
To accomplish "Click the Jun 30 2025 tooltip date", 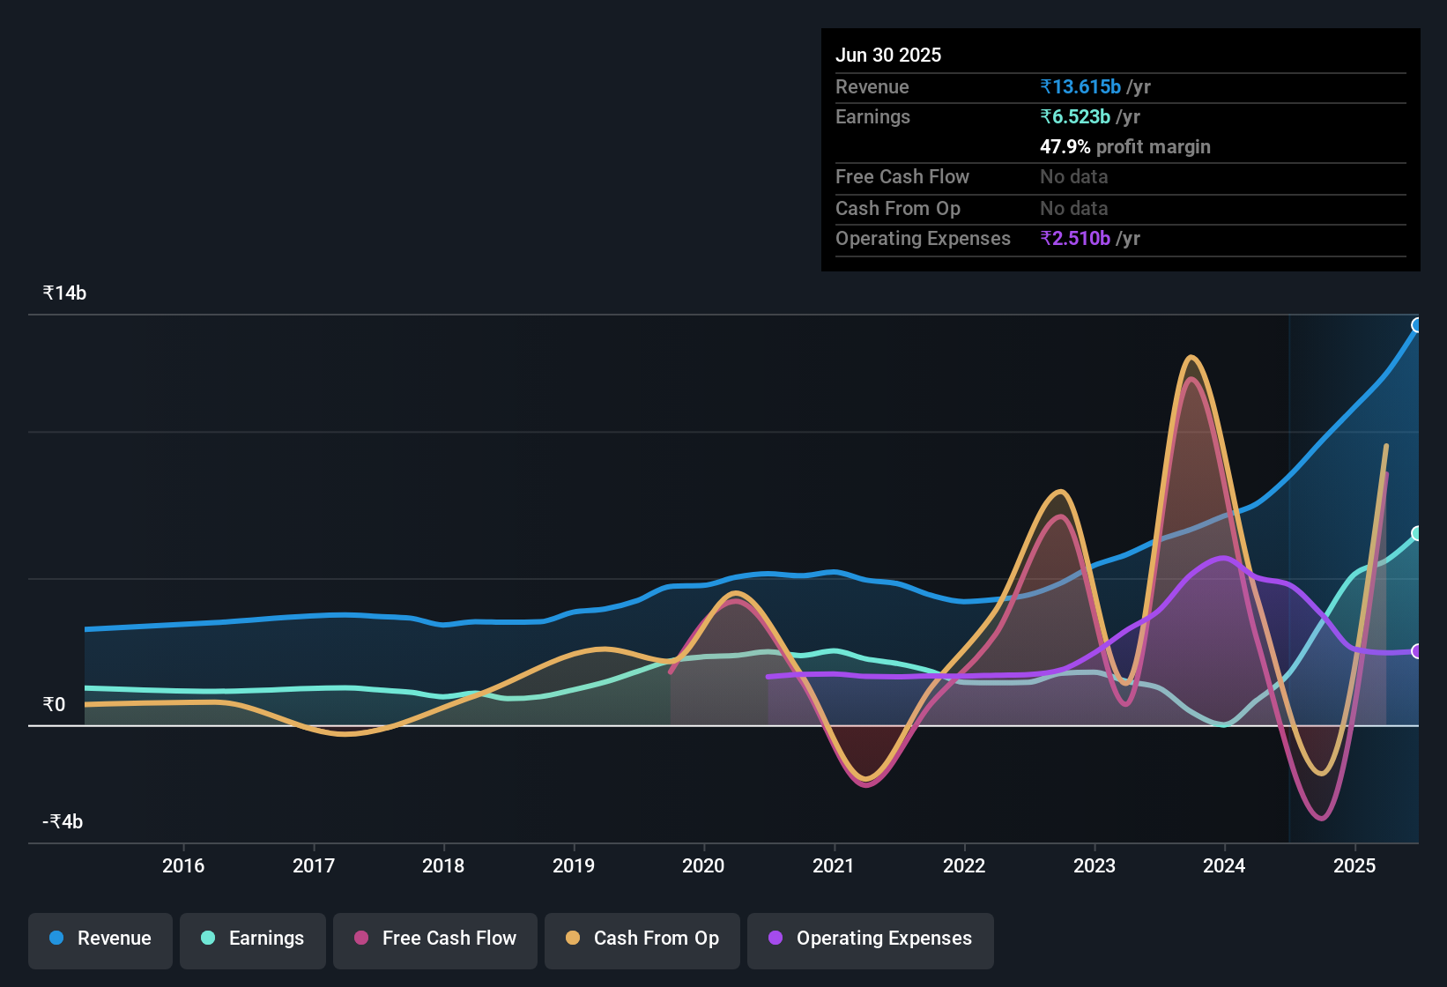I will (x=888, y=55).
